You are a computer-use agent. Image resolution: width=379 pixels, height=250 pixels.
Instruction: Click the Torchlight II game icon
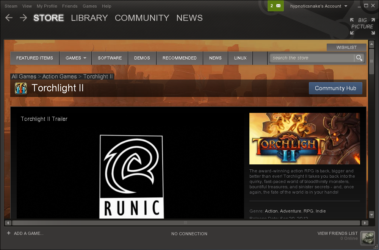[x=21, y=88]
